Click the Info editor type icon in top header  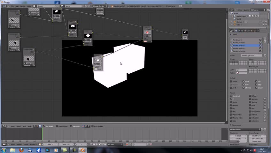click(x=4, y=6)
